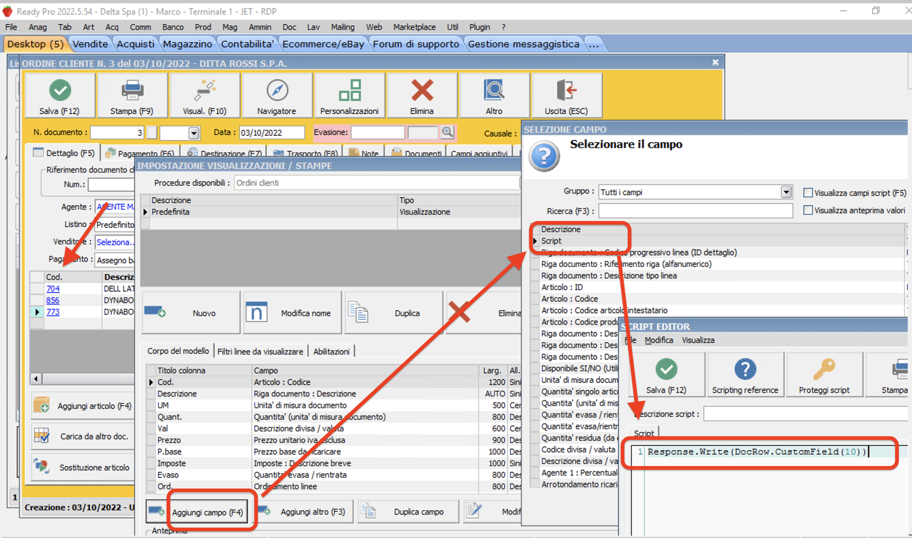912x538 pixels.
Task: Switch to Filtri linee da visualizzare tab
Action: 260,352
